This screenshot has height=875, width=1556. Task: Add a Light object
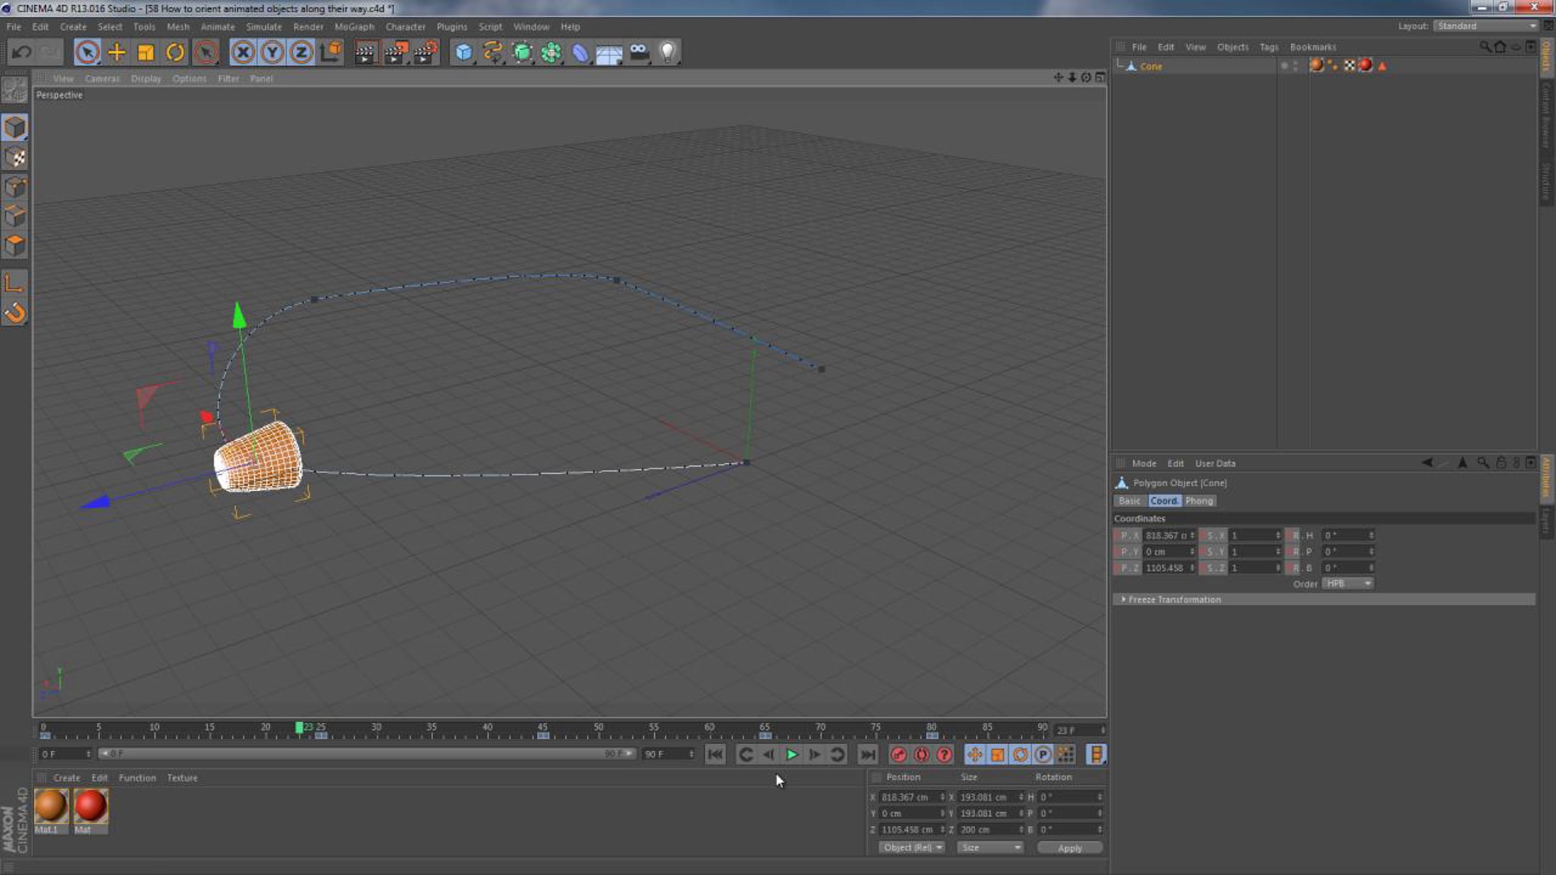coord(668,52)
